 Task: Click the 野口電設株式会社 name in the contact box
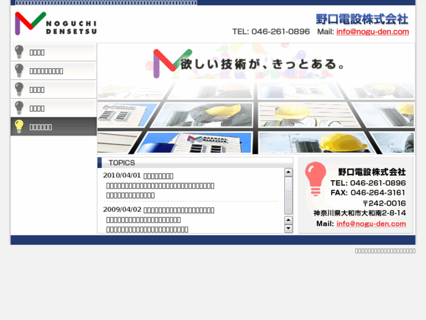tap(372, 172)
